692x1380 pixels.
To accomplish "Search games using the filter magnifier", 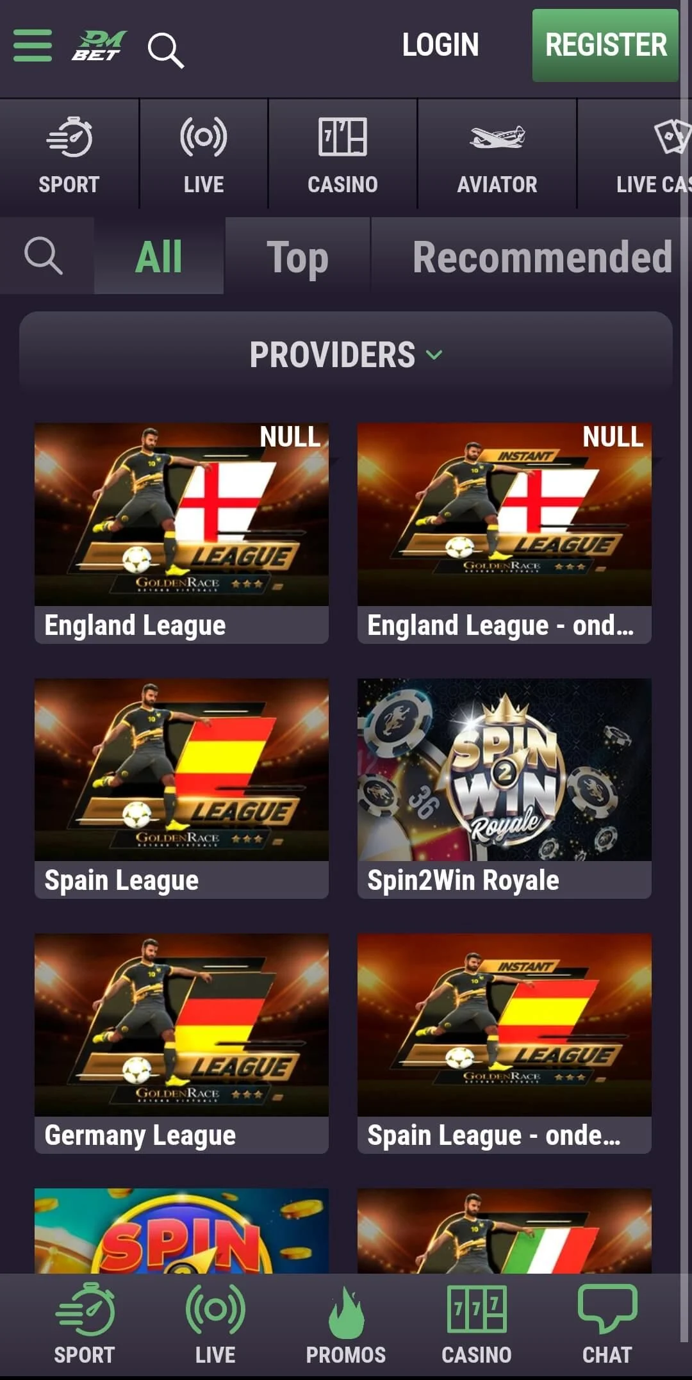I will (x=44, y=256).
